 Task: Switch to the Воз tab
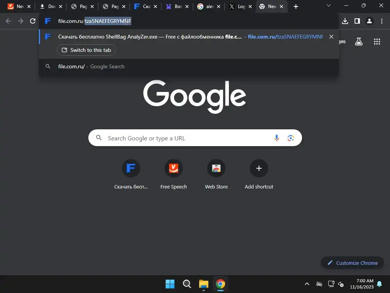click(x=174, y=6)
